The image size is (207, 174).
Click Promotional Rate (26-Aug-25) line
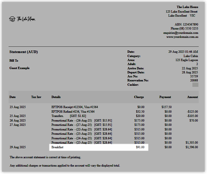(82, 121)
